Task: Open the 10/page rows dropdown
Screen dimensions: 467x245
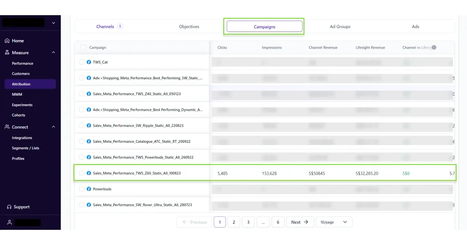Action: point(334,222)
